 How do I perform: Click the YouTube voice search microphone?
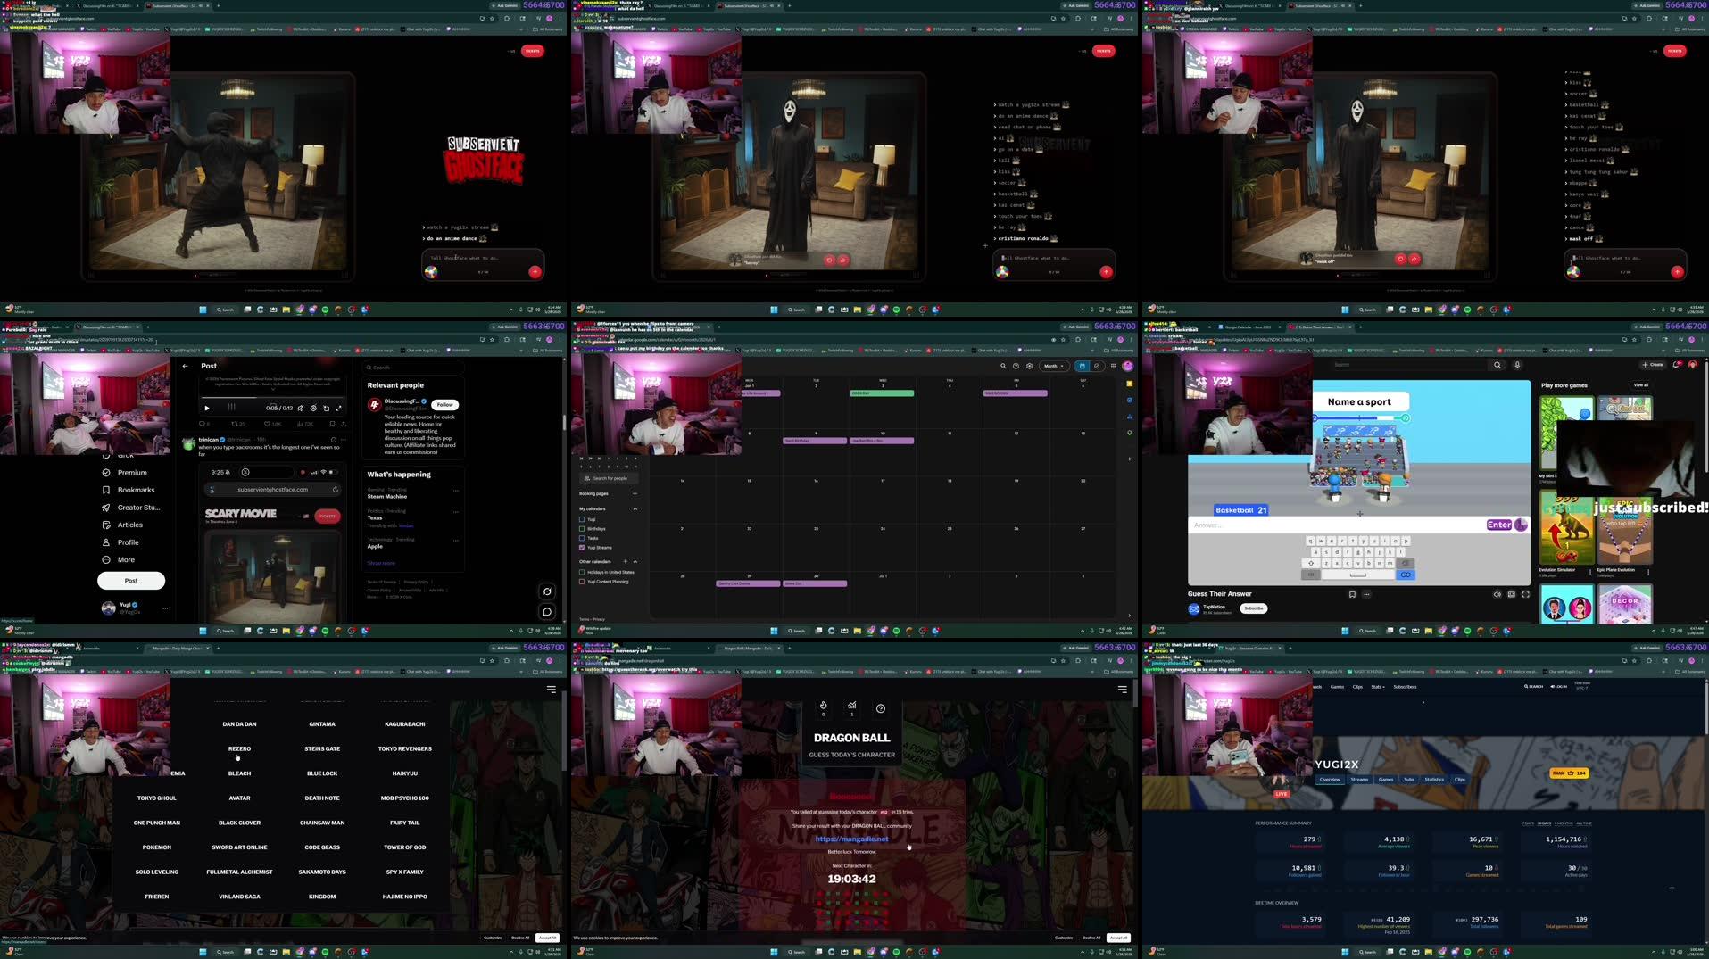click(1516, 365)
